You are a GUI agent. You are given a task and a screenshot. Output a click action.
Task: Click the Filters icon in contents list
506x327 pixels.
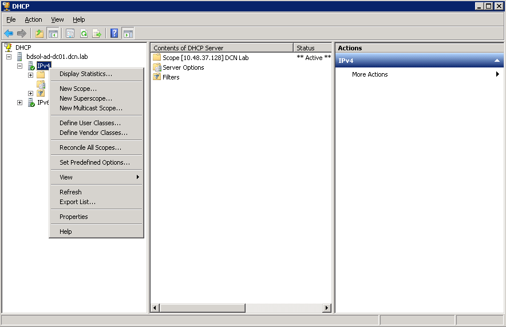pyautogui.click(x=157, y=77)
